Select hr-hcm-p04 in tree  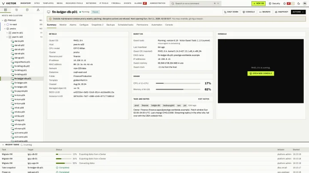pyautogui.click(x=19, y=95)
